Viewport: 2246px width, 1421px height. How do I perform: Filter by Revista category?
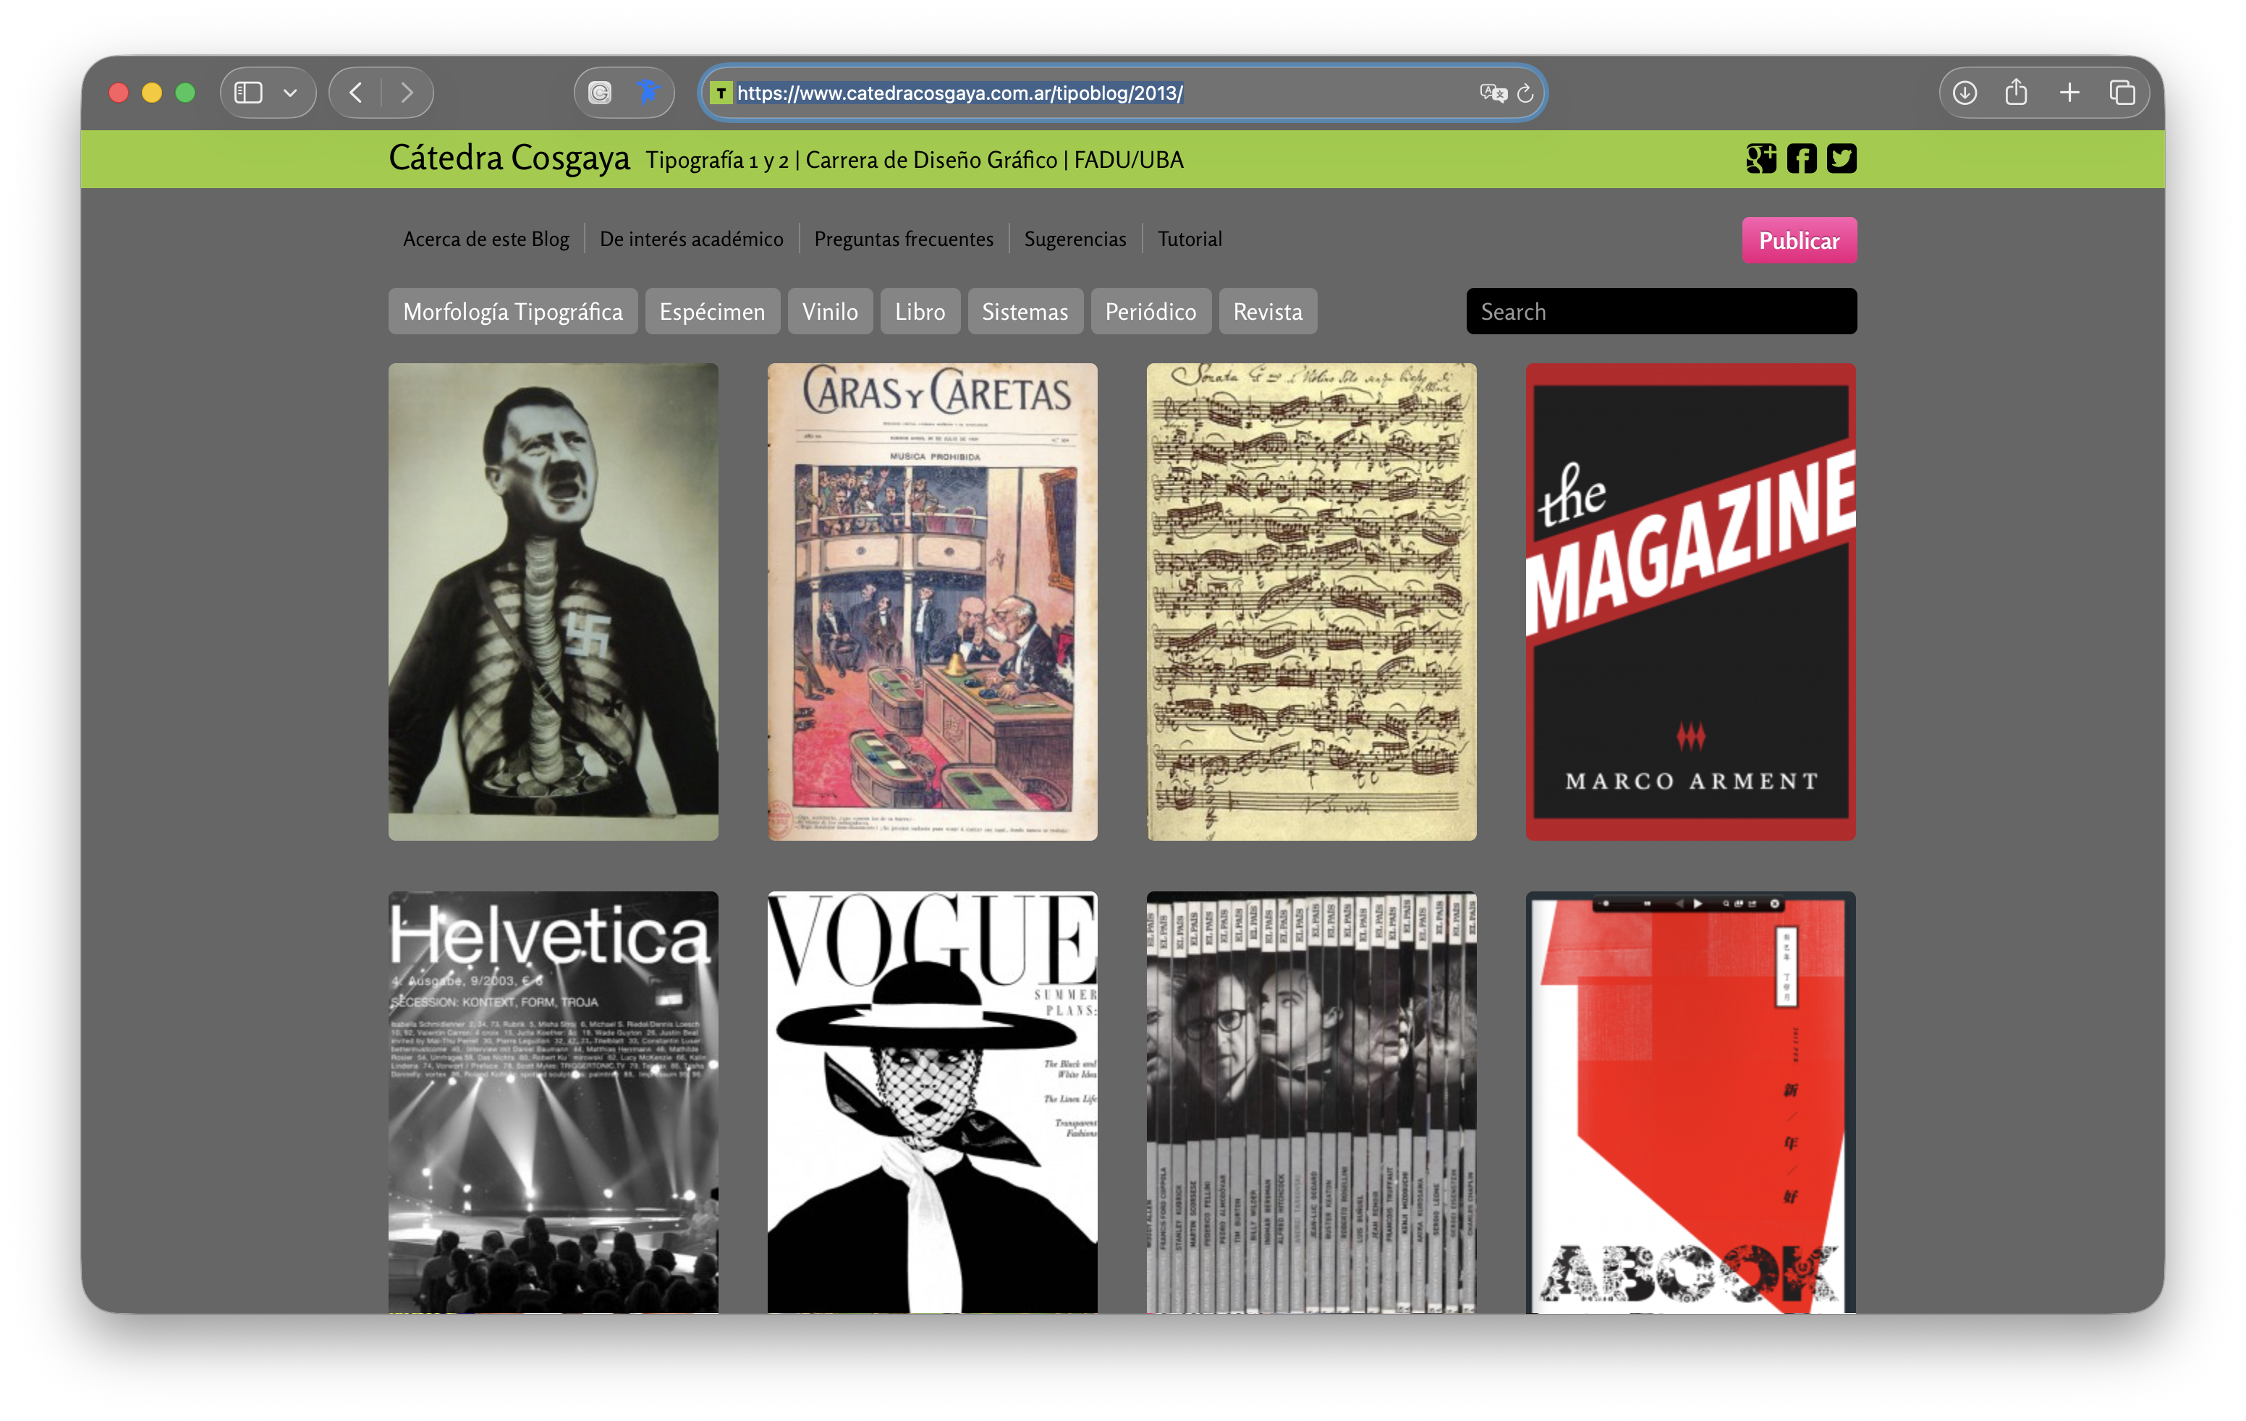click(x=1268, y=311)
